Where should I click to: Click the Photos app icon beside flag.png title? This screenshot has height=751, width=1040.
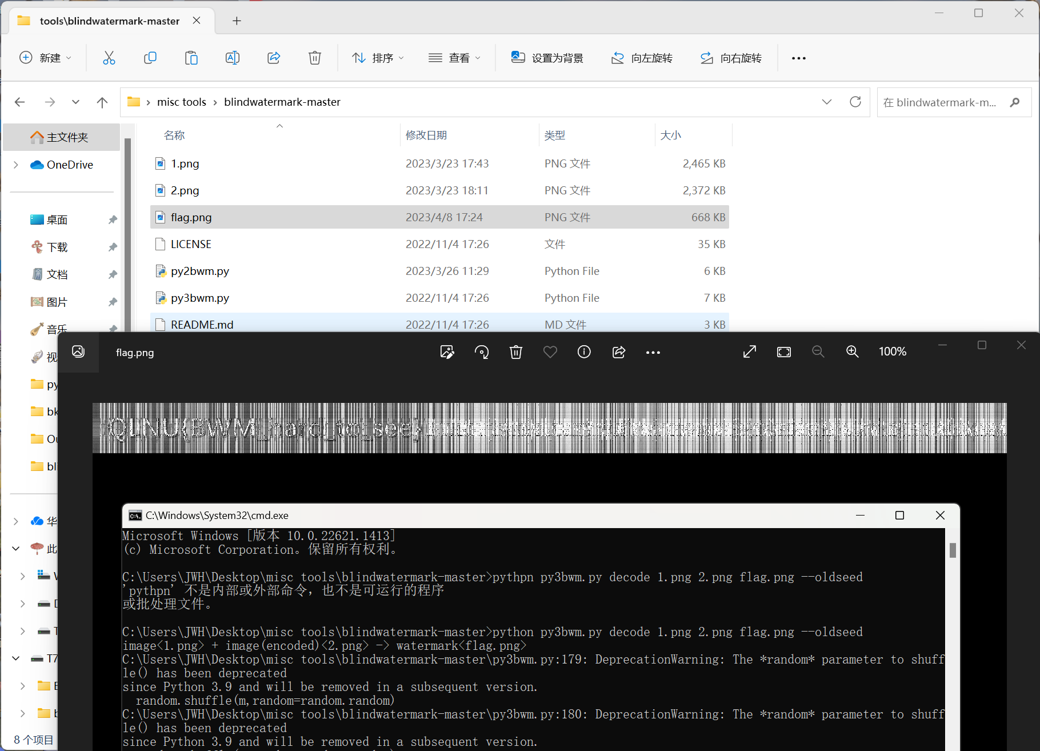(x=78, y=351)
